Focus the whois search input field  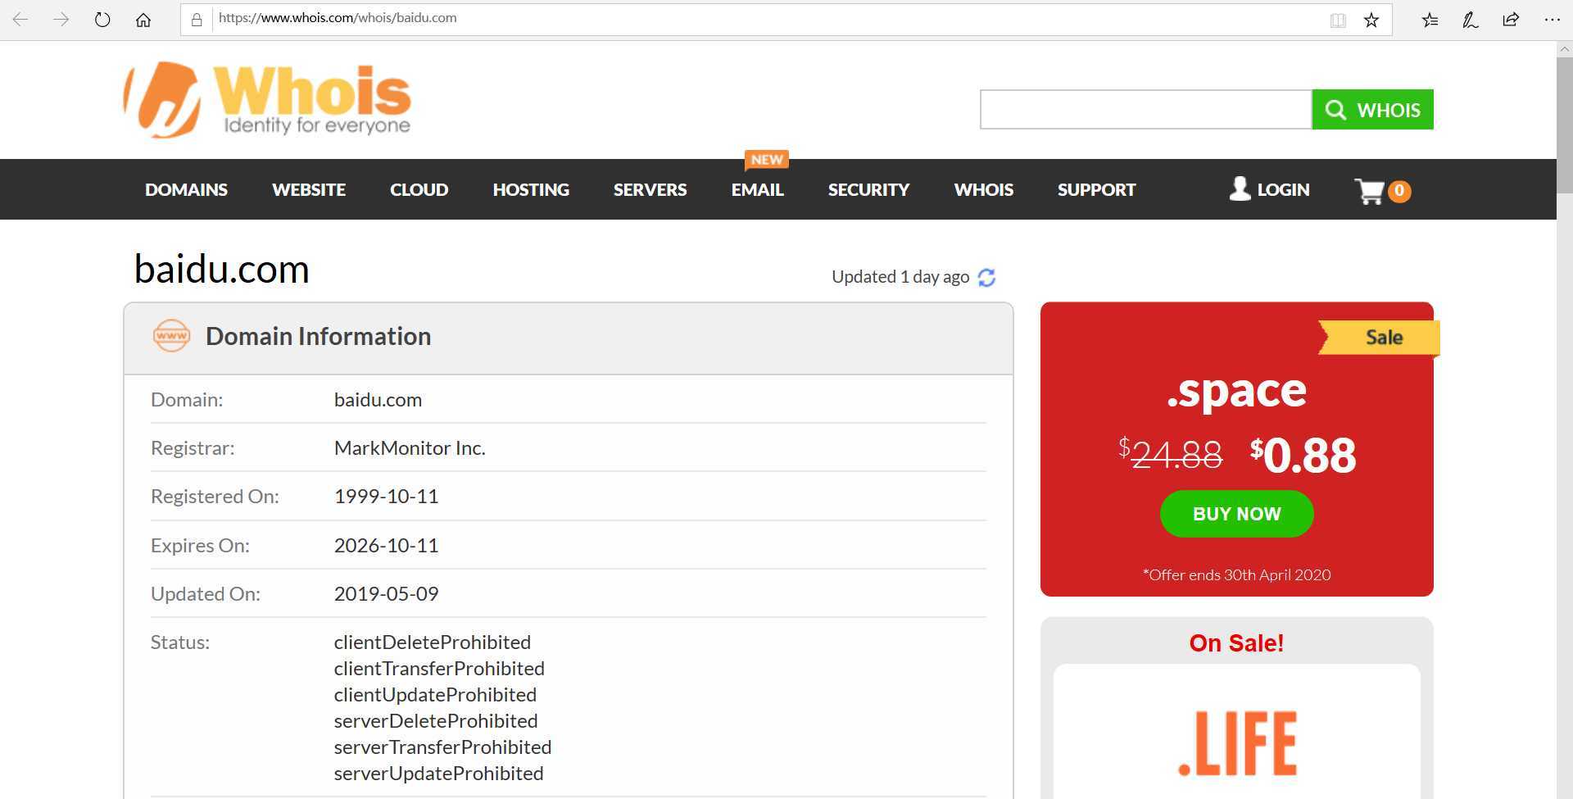pyautogui.click(x=1146, y=109)
